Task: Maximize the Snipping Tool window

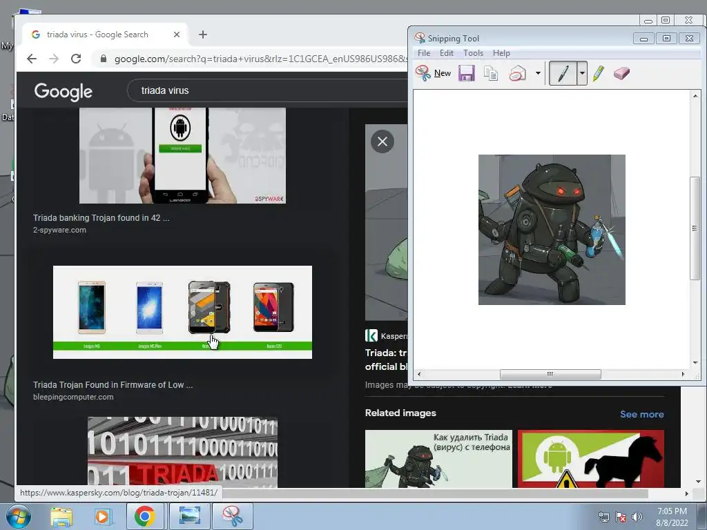Action: [666, 39]
